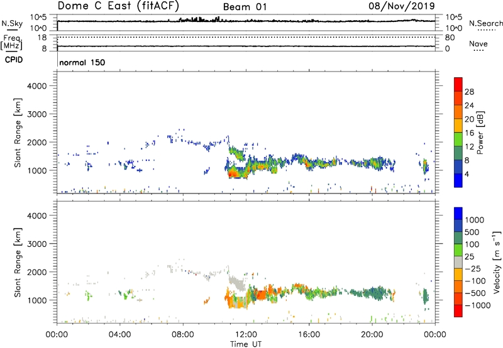
Task: Select the "18" tick on frequency axis
Action: [x=42, y=38]
